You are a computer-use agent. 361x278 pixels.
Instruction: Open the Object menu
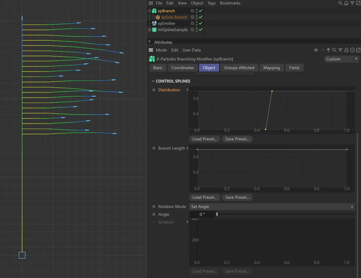click(197, 3)
